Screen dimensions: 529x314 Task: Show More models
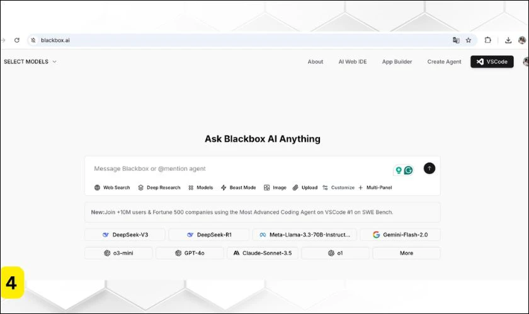coord(406,253)
